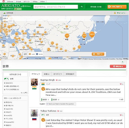129x128 pixels.
Task: Open the OKGuide link in top bar
Action: pyautogui.click(x=18, y=2)
